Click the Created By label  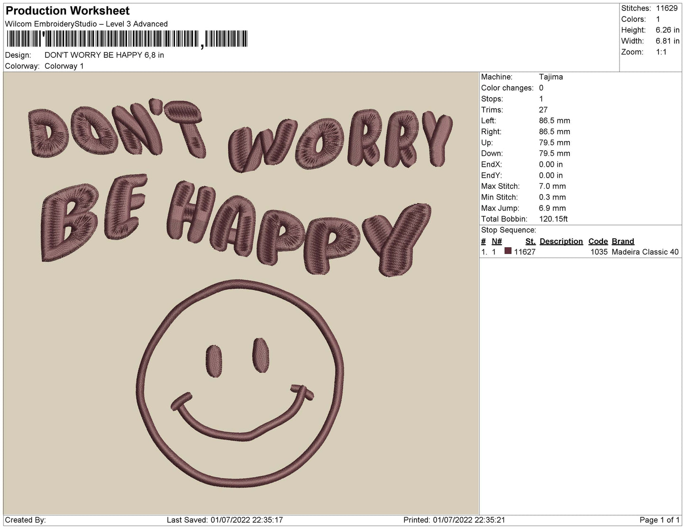(x=25, y=520)
